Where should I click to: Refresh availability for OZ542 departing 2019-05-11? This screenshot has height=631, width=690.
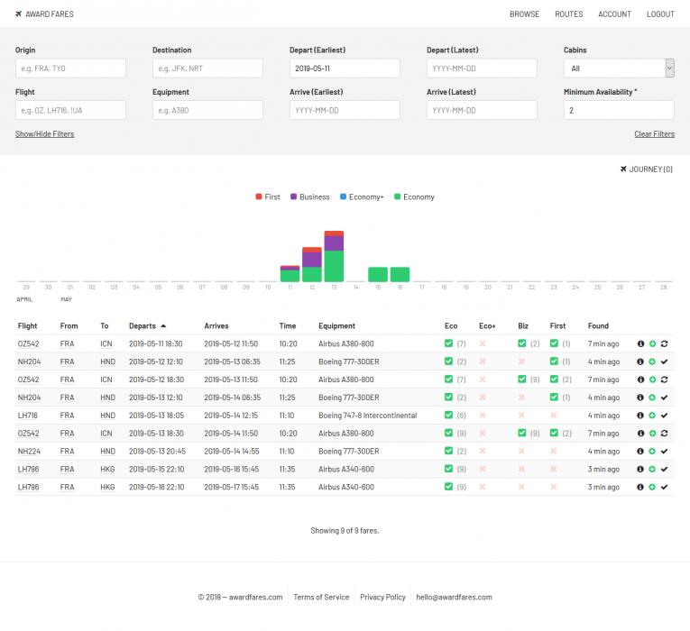(x=664, y=343)
